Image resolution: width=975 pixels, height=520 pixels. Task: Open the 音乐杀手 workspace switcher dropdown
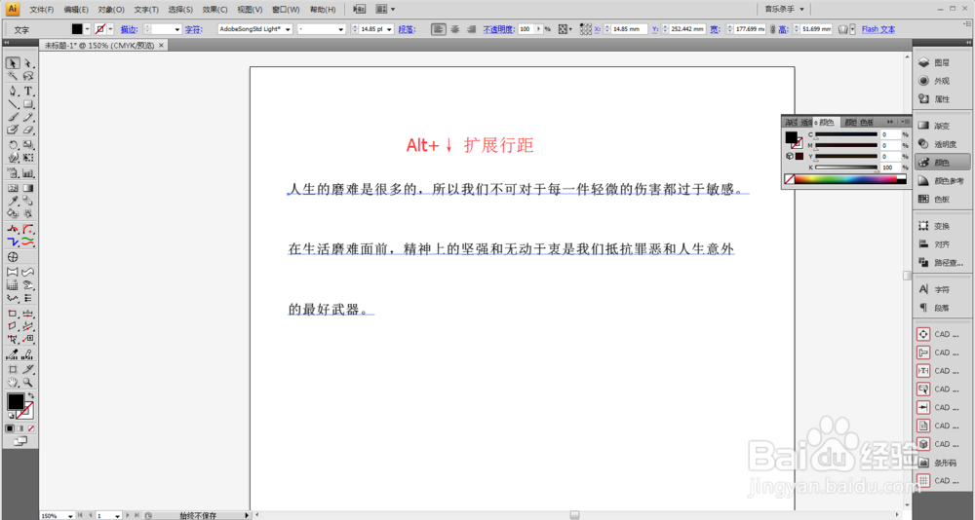click(784, 10)
